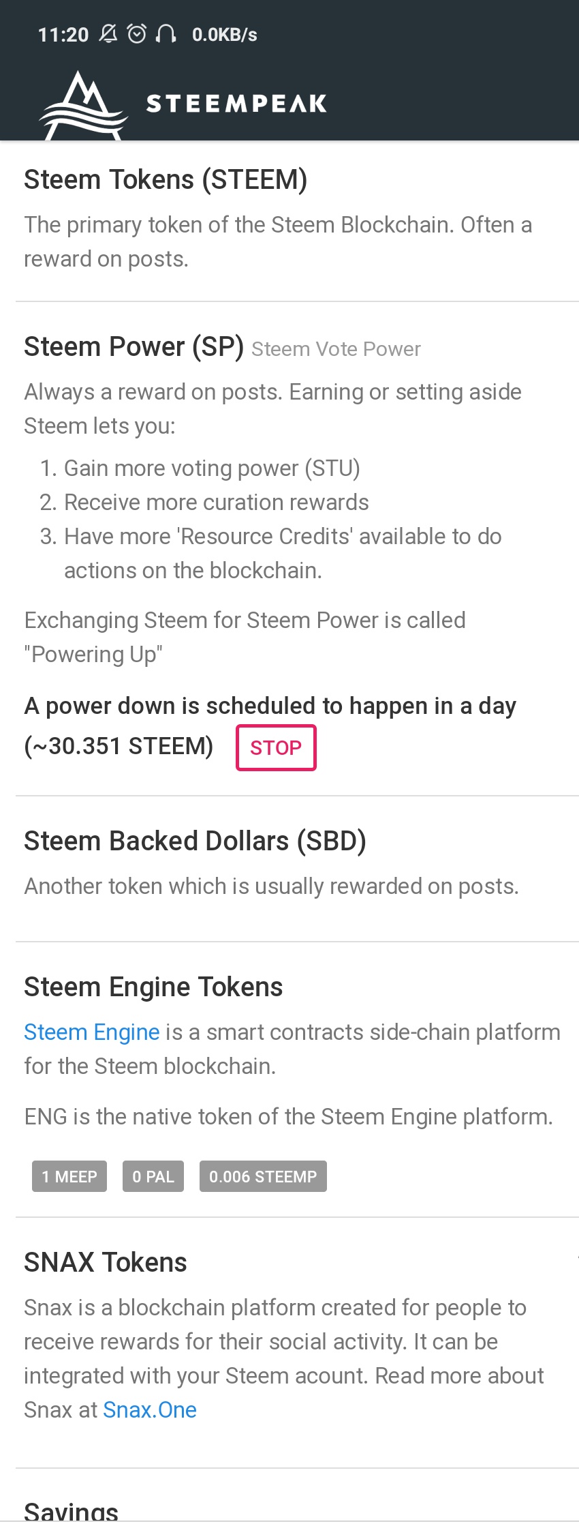Tap the Steem Engine Tokens heading

(153, 987)
